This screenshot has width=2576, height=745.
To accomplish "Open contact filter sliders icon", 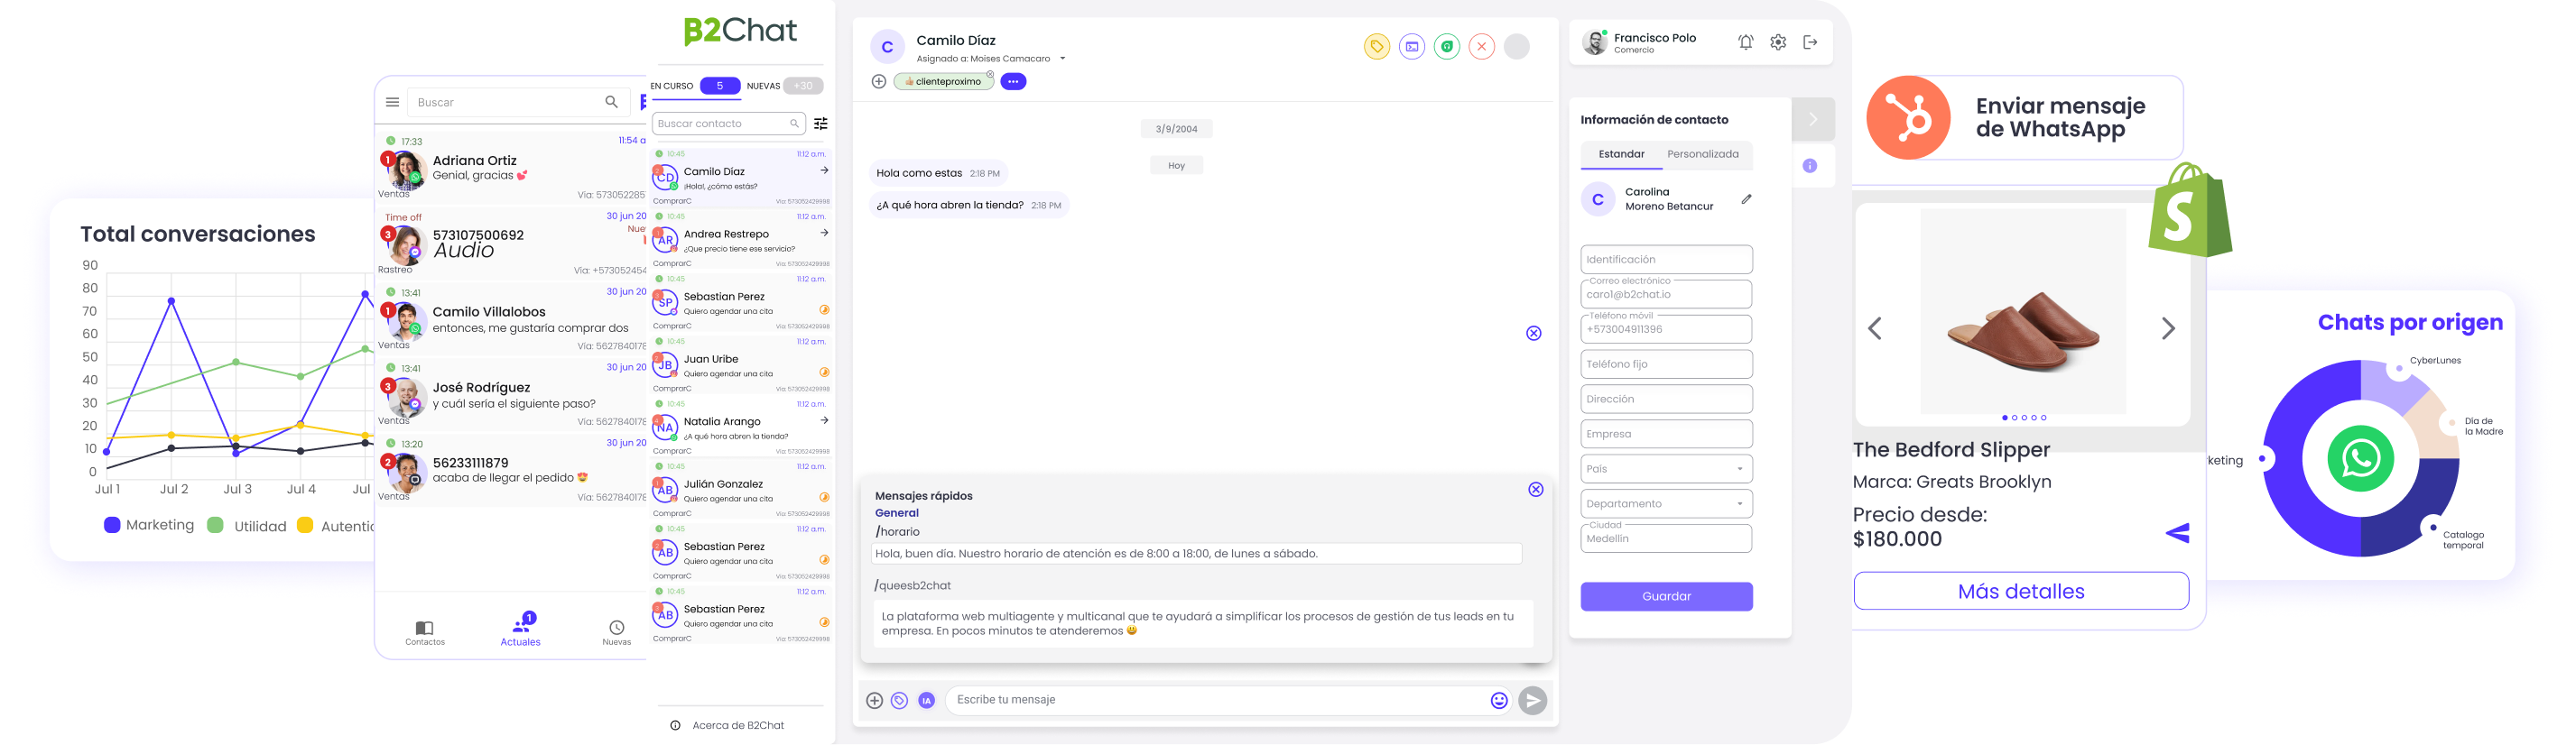I will (x=821, y=124).
